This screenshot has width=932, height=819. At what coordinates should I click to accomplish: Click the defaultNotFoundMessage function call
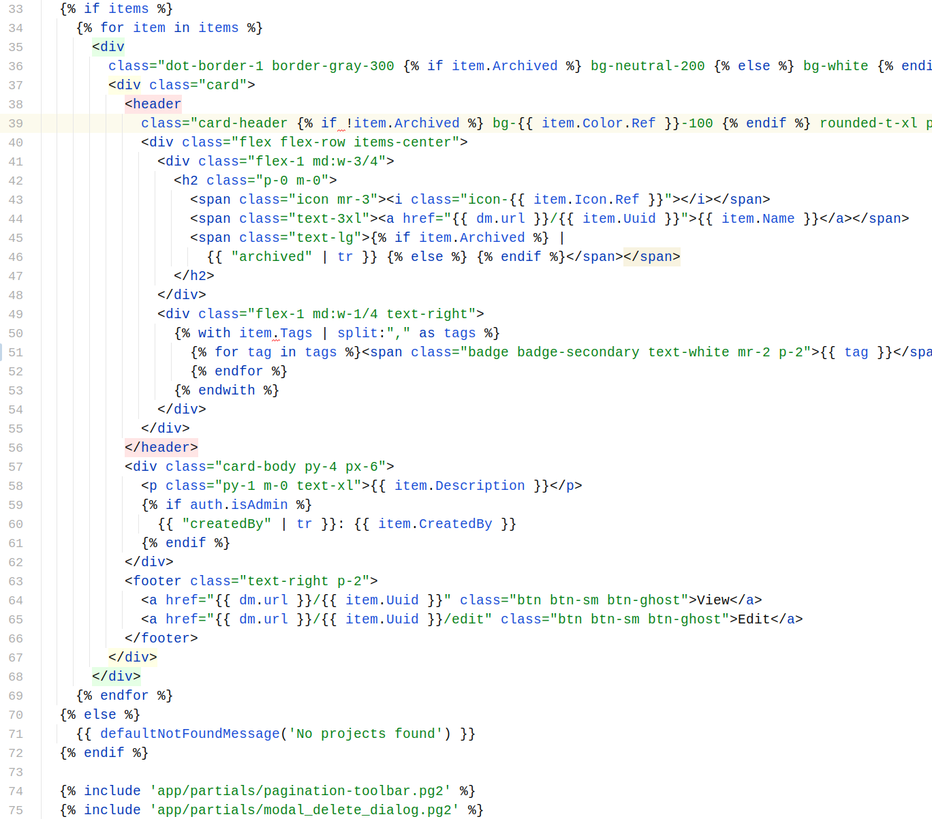[x=189, y=734]
